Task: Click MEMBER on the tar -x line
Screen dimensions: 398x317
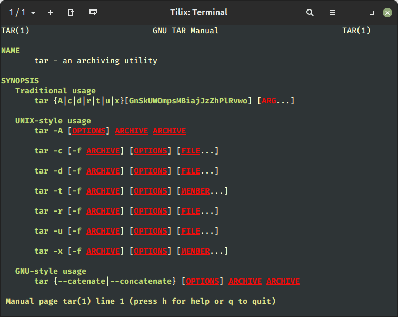Action: [x=195, y=251]
